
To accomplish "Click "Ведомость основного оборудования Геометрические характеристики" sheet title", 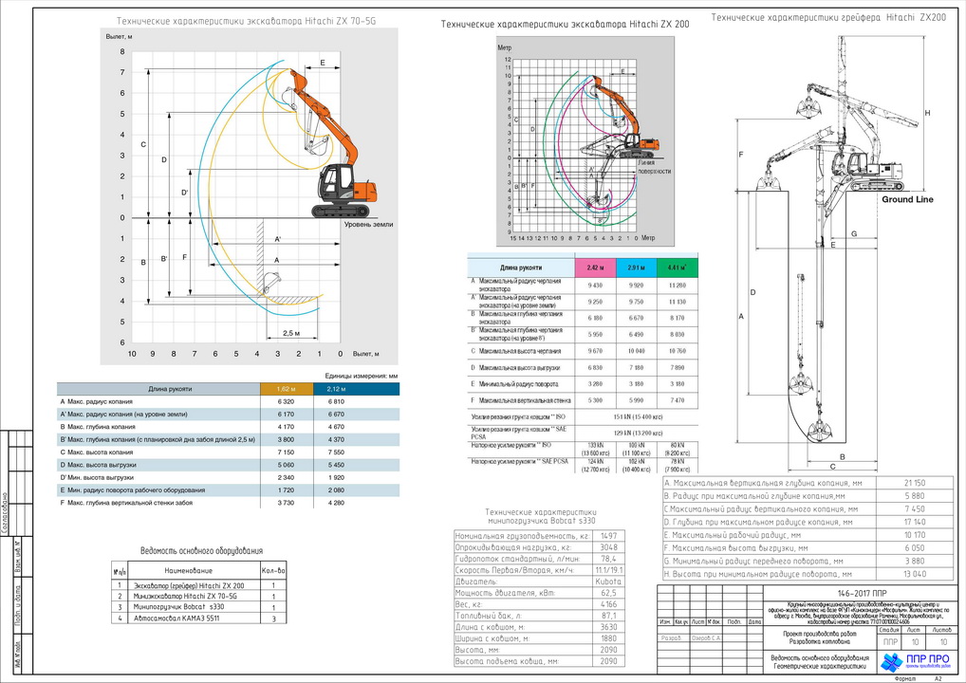I will tap(819, 662).
